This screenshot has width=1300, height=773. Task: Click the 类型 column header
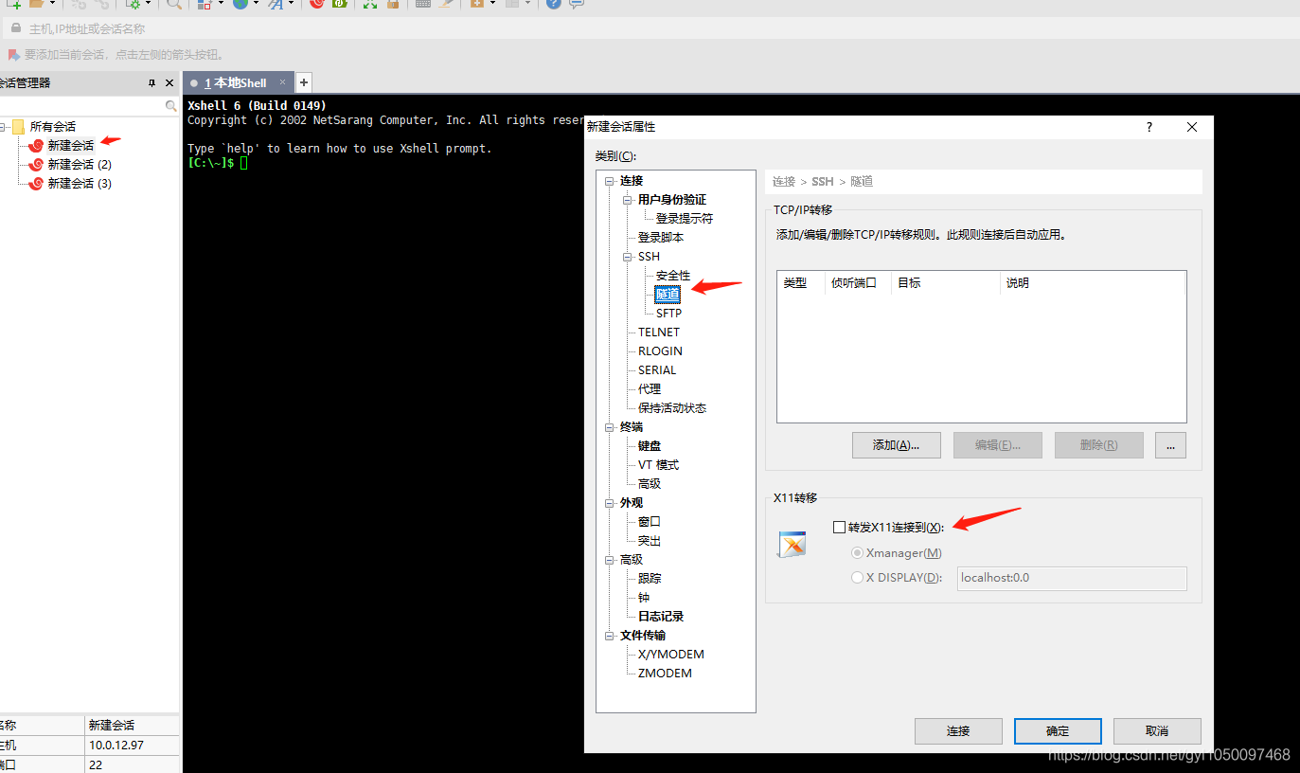[x=801, y=282]
